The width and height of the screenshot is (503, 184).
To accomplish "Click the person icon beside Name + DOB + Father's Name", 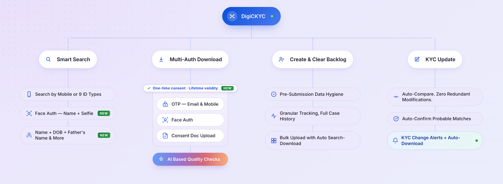I will [29, 135].
